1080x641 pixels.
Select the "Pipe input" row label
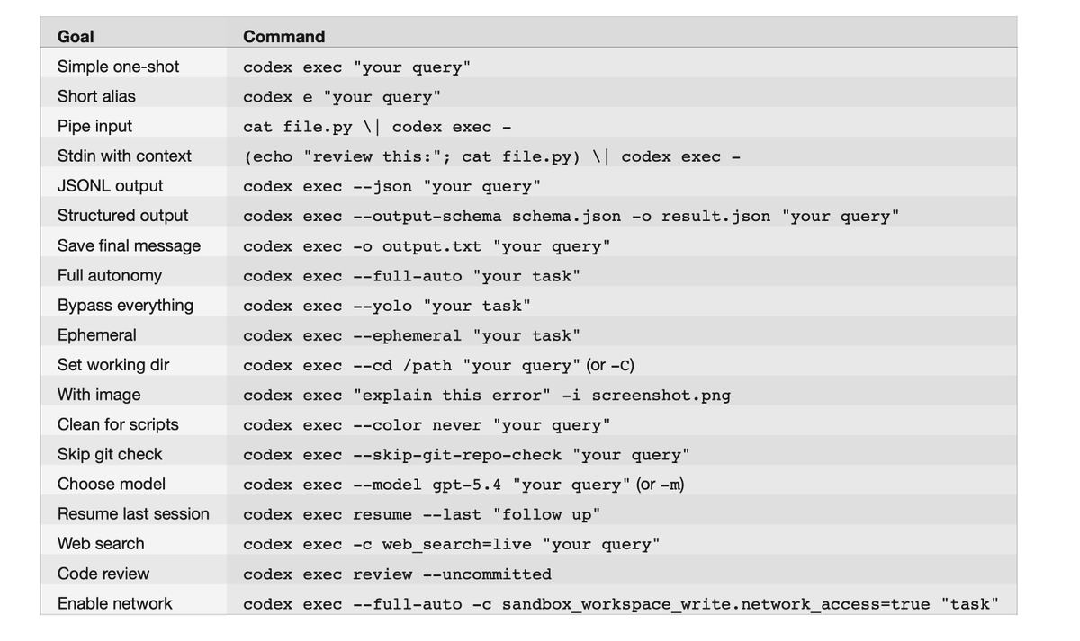click(x=94, y=127)
